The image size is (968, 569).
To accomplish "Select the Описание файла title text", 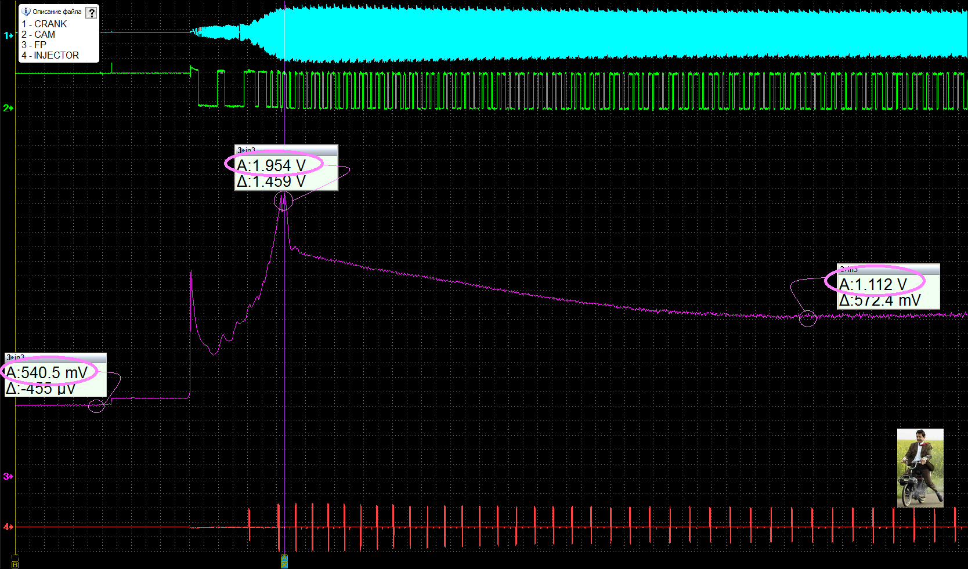I will 57,12.
